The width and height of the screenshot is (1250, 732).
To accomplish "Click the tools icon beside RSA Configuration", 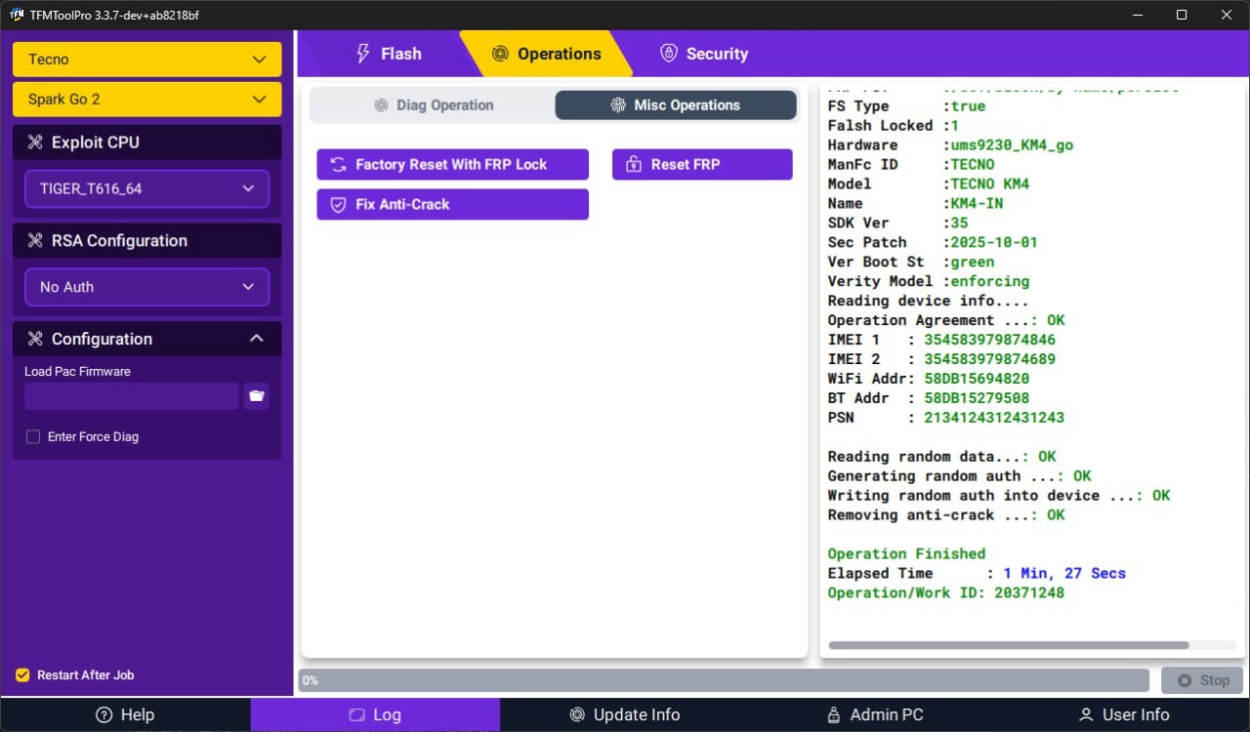I will 35,241.
